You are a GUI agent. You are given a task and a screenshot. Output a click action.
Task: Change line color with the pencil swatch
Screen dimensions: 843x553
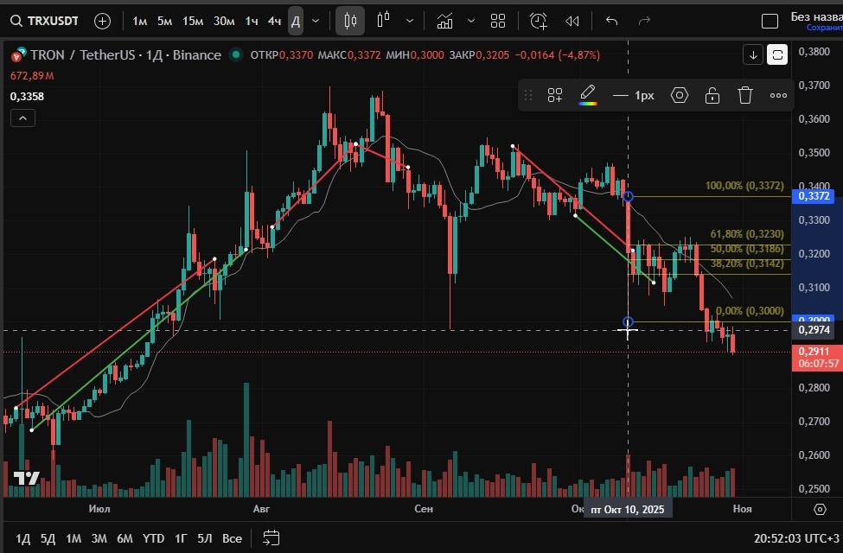pyautogui.click(x=588, y=95)
